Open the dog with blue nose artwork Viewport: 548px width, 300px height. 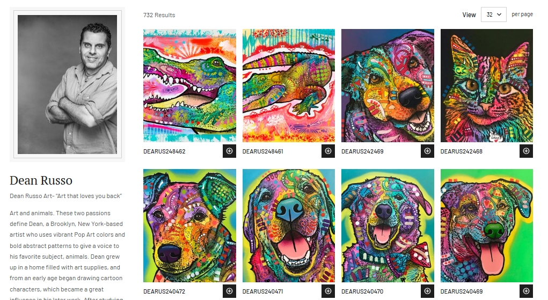(289, 225)
